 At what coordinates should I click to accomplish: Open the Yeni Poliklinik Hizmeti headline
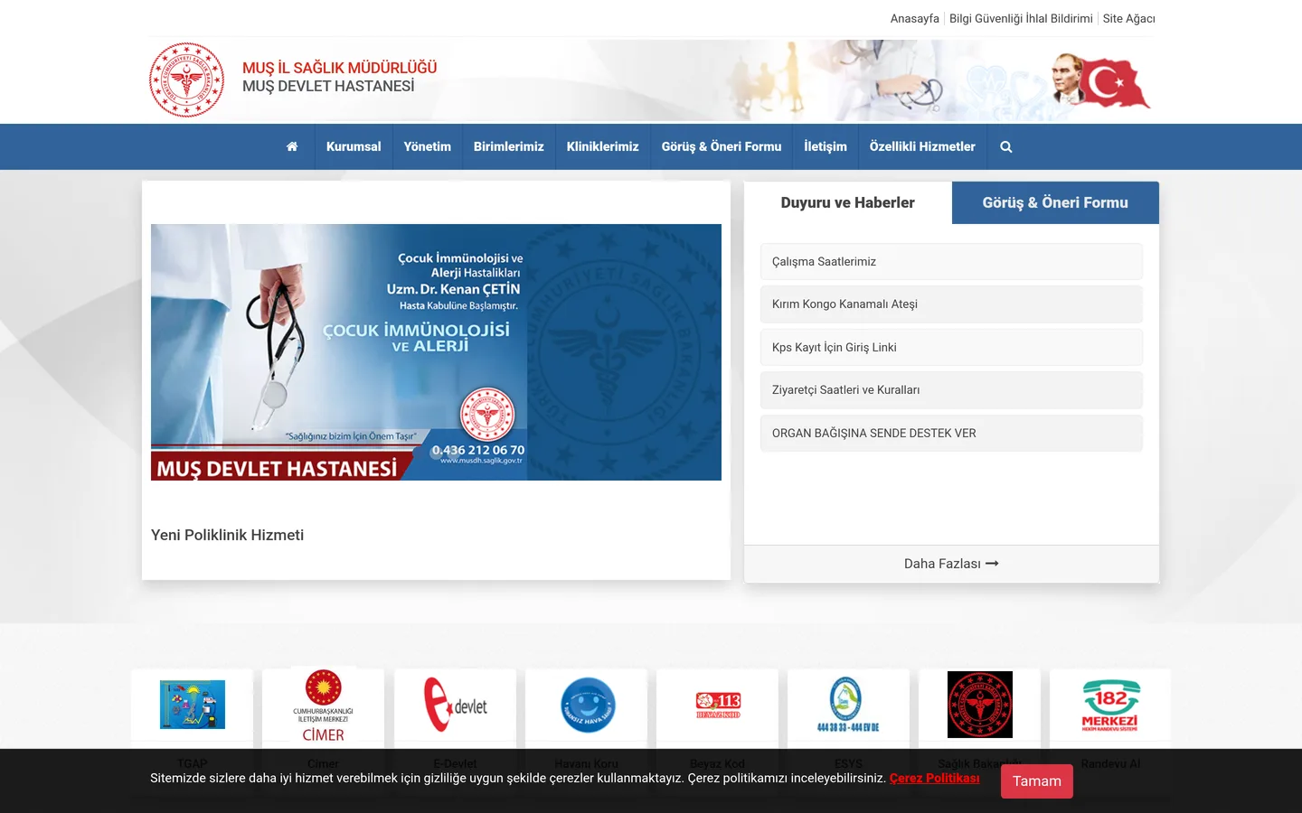(x=227, y=535)
